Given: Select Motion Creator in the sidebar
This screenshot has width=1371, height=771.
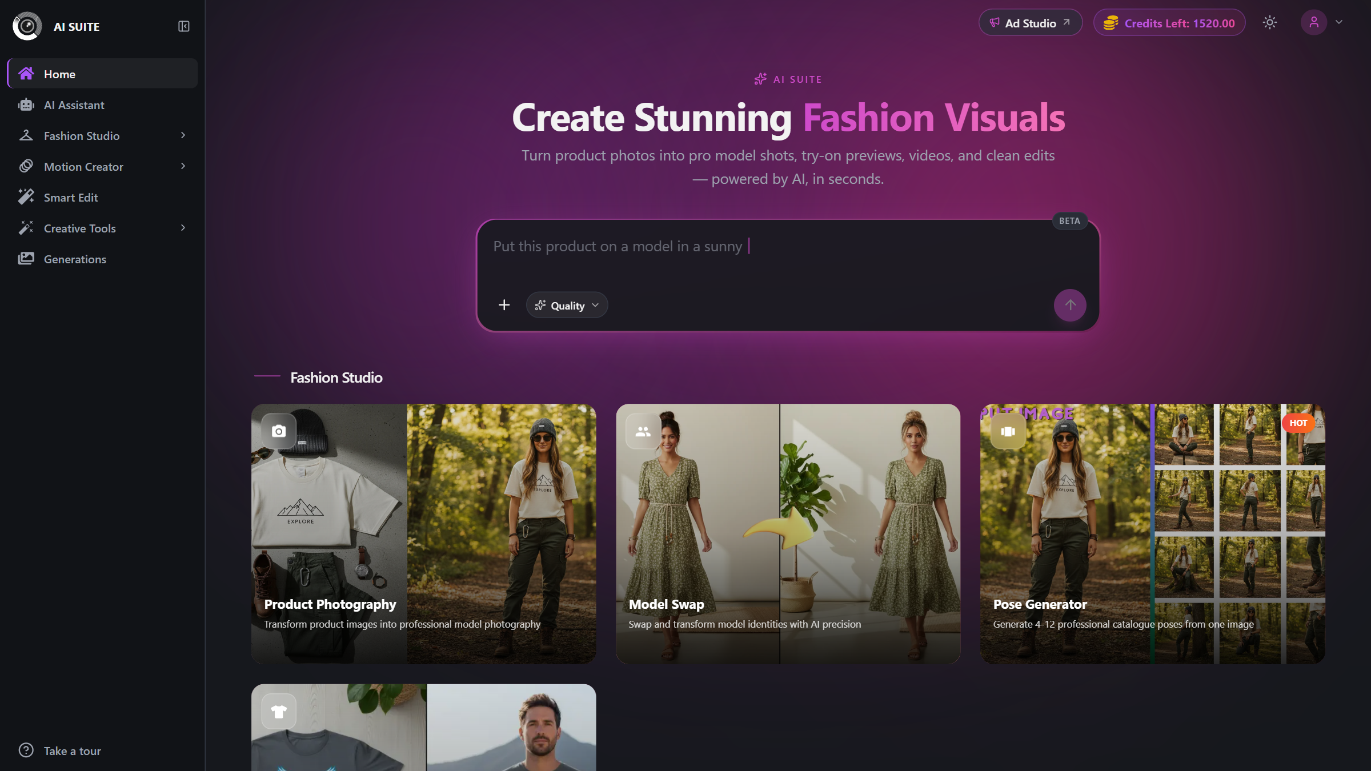Looking at the screenshot, I should [103, 166].
